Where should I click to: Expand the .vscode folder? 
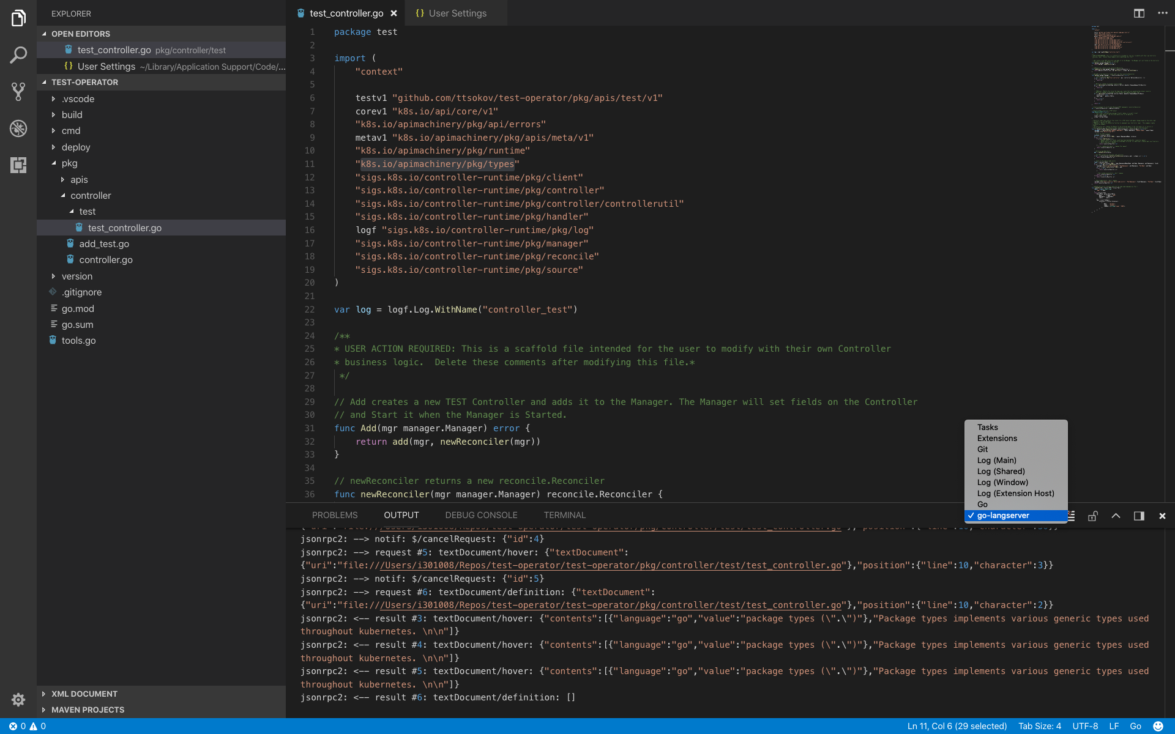tap(78, 98)
